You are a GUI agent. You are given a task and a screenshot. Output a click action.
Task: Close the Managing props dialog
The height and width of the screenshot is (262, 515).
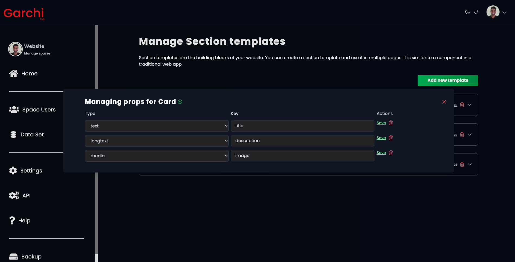coord(444,102)
